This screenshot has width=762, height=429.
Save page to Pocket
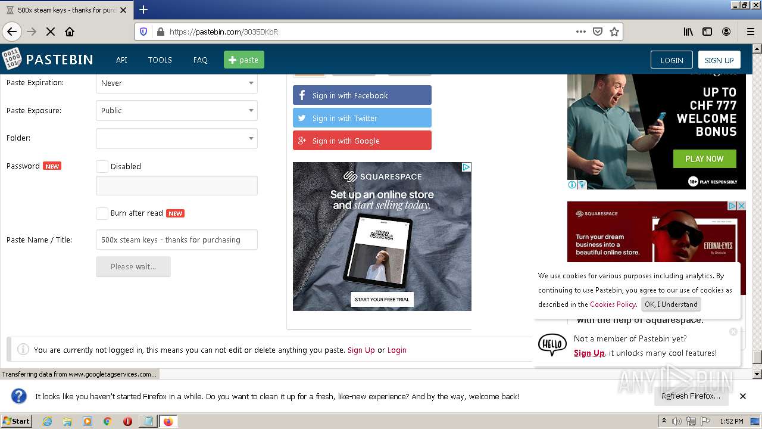[x=598, y=32]
